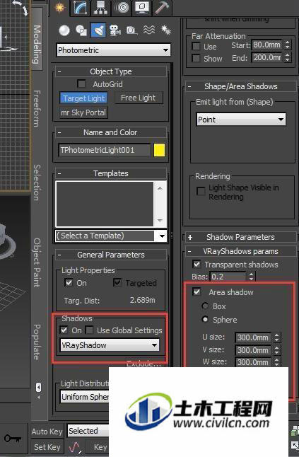Collapse the Shape/Area Shadows rollout
299x457 pixels.
tap(241, 86)
